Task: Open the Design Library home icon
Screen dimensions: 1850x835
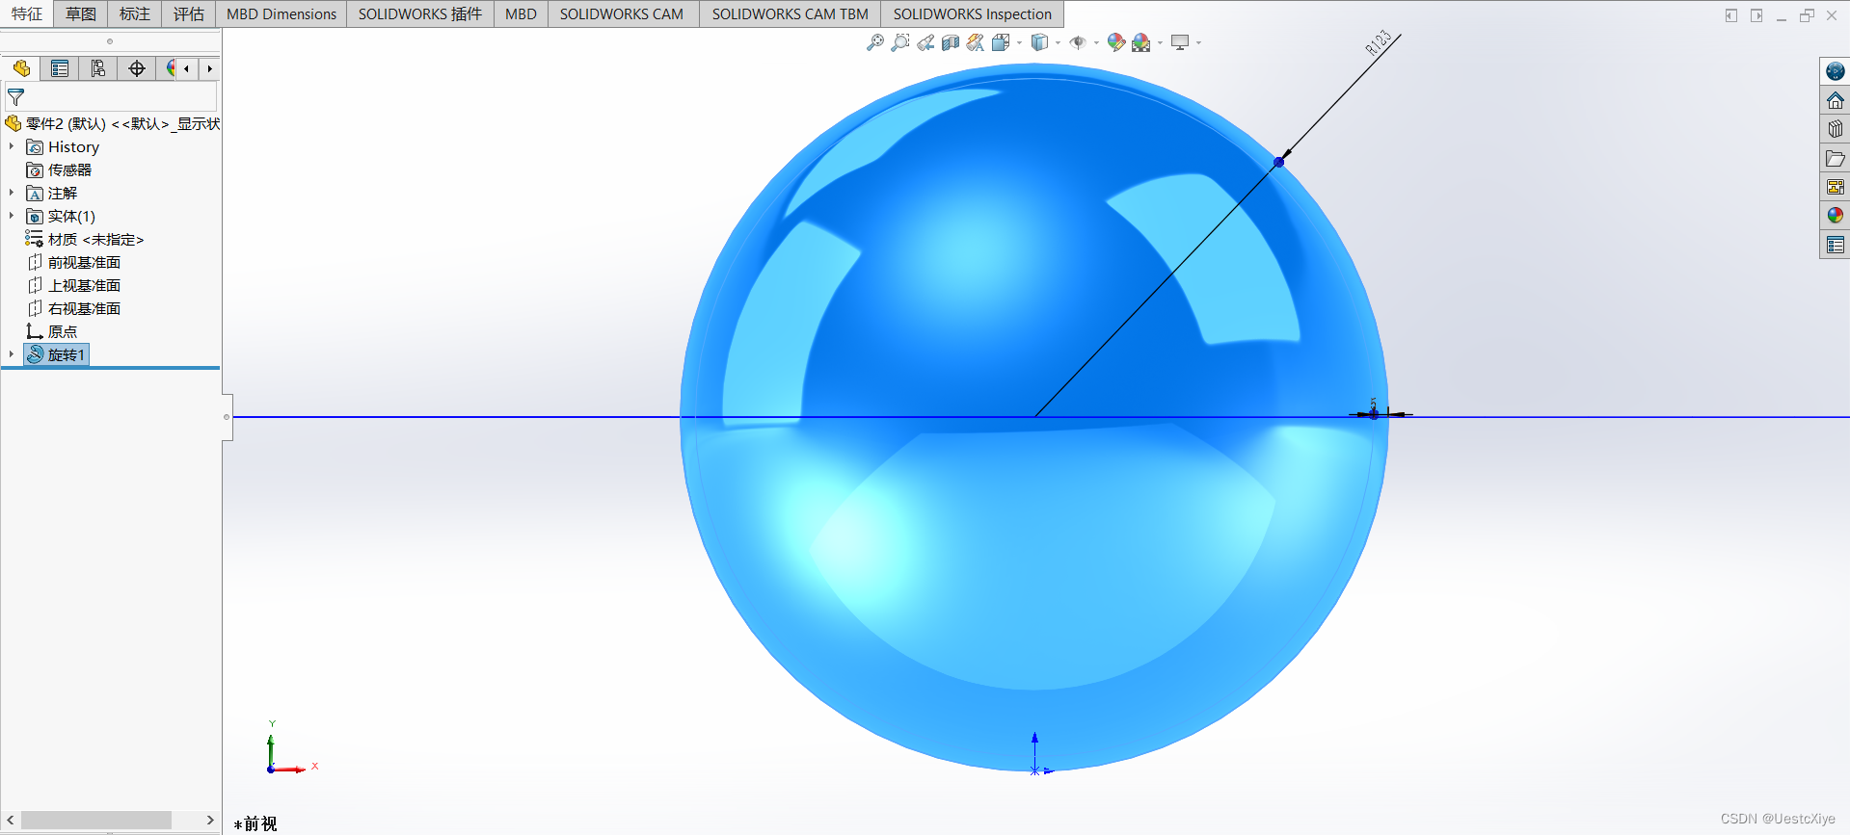Action: click(x=1835, y=100)
